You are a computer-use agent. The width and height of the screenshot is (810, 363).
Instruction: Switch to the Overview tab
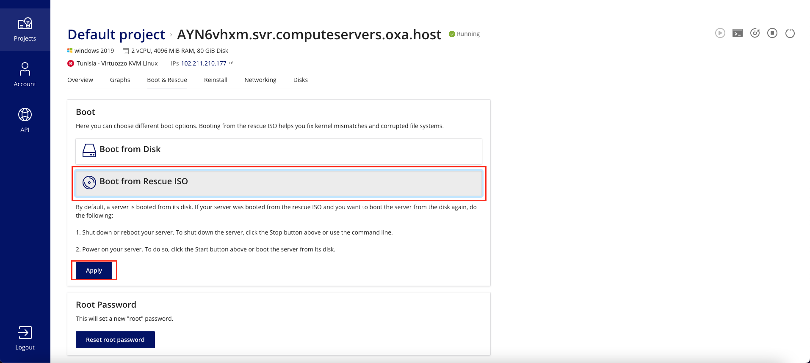tap(80, 80)
